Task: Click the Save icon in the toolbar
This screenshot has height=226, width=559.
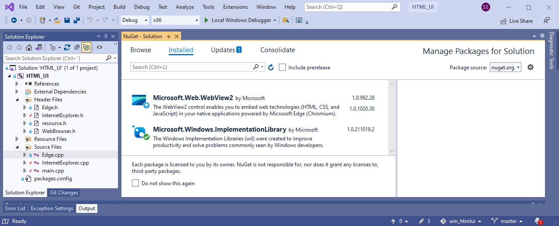Action: (x=67, y=20)
